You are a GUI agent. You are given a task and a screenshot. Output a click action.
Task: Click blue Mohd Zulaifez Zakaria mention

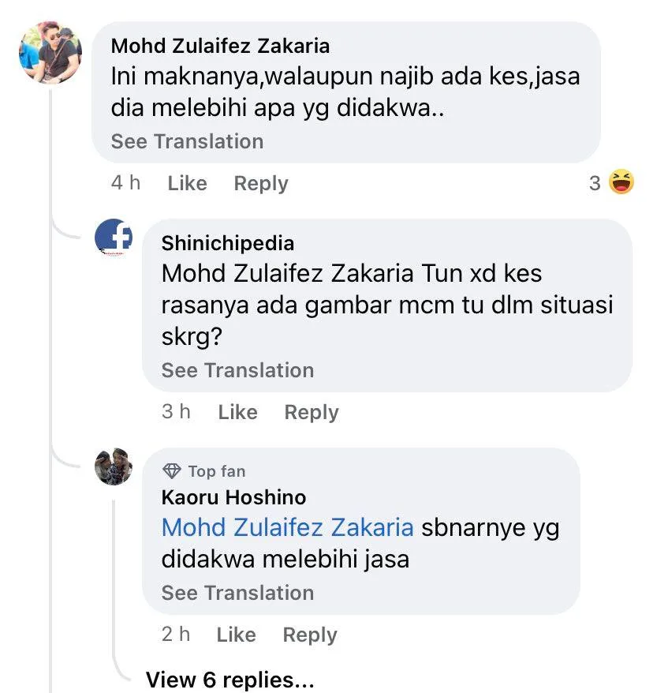pos(287,527)
